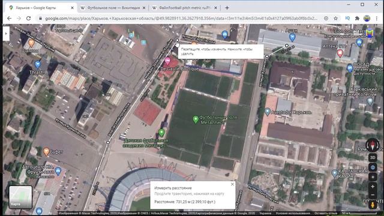Click the Шансон restaurant marker
Viewport: 384px width, 216px height.
pyautogui.click(x=31, y=43)
